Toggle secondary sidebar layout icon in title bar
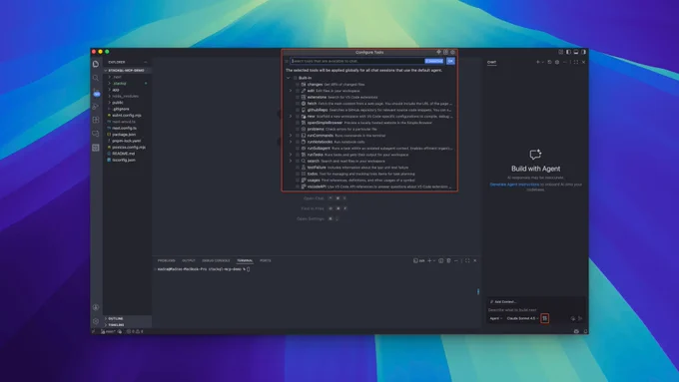Screen dimensions: 679x382 (583, 52)
